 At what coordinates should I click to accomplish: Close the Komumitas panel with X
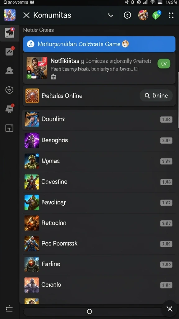(26, 15)
